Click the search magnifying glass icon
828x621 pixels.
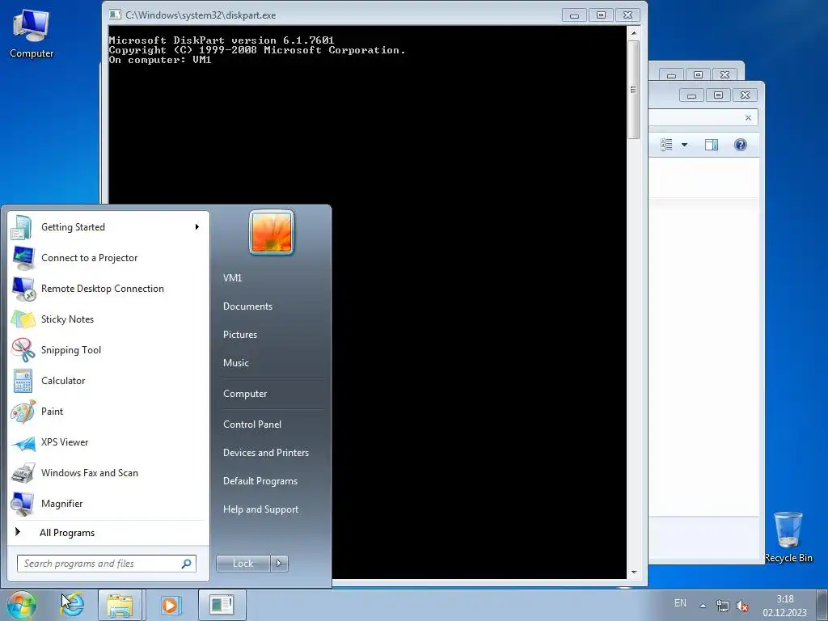tap(187, 564)
